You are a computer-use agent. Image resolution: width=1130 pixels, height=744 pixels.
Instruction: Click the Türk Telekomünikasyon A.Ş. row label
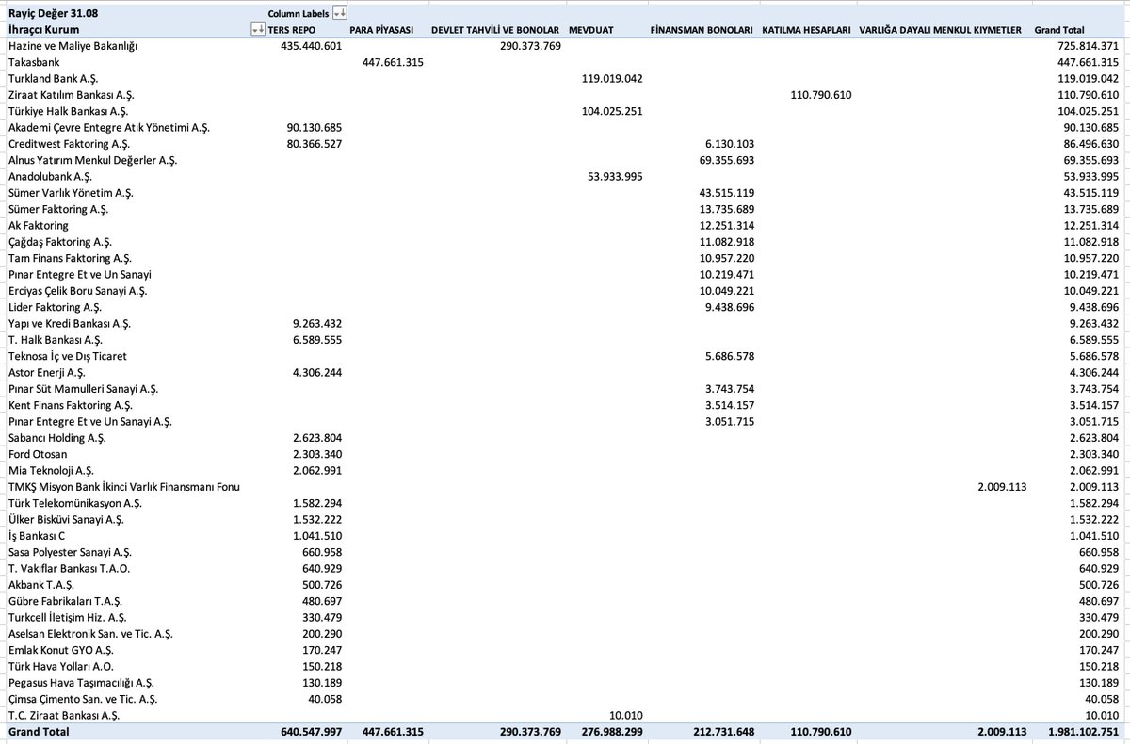tap(76, 503)
